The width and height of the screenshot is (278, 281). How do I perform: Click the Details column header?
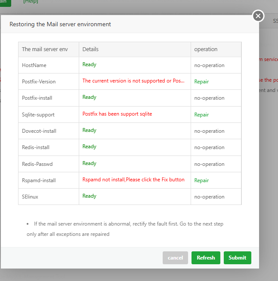click(90, 49)
